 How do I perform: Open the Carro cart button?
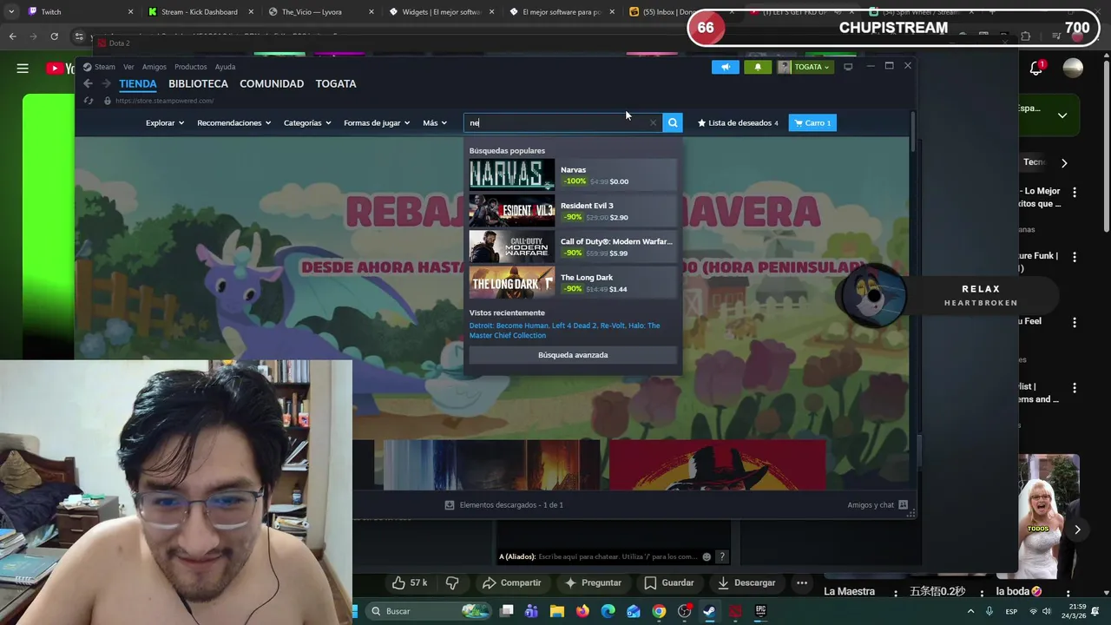812,122
